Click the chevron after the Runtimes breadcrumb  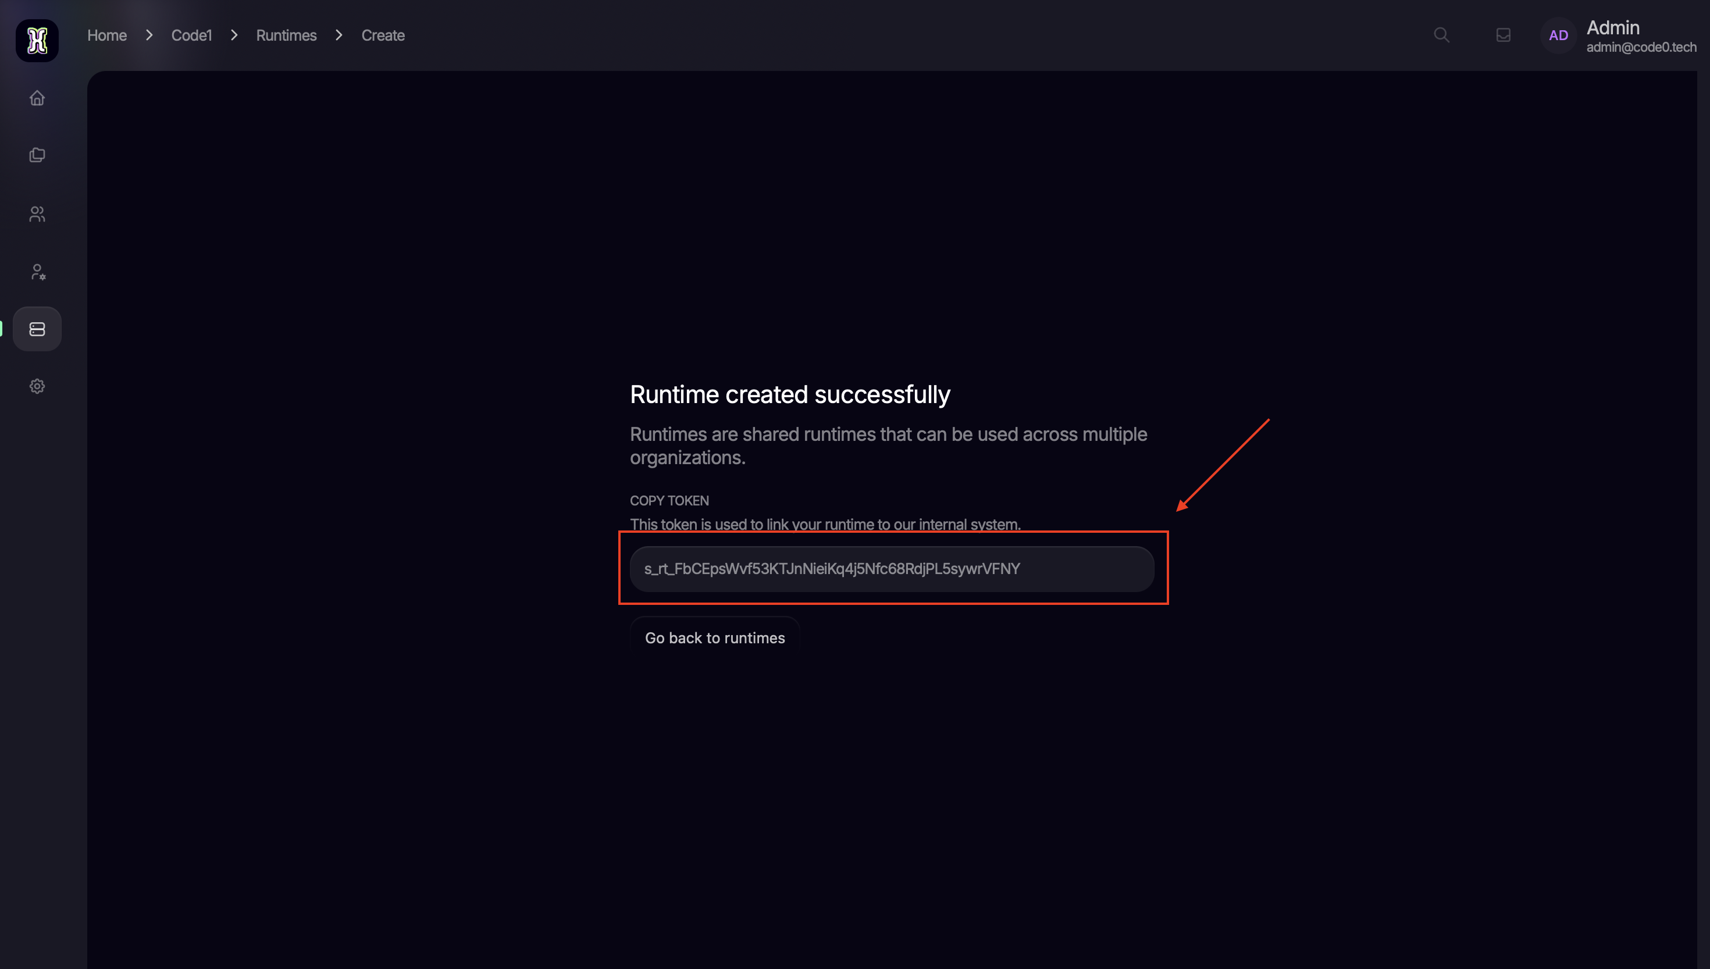(x=339, y=35)
